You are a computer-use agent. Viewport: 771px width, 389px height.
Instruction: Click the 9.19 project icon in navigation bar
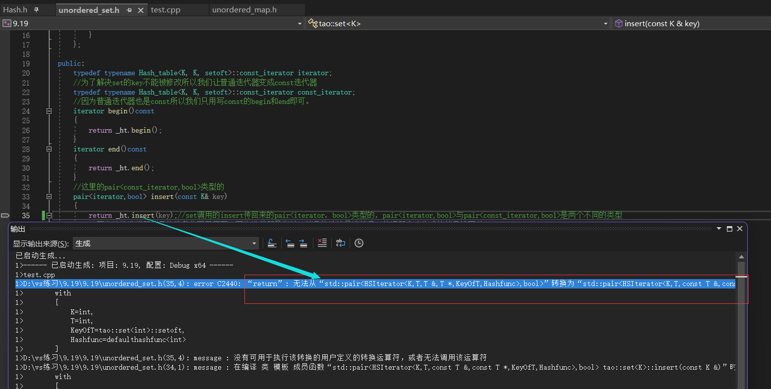(7, 23)
